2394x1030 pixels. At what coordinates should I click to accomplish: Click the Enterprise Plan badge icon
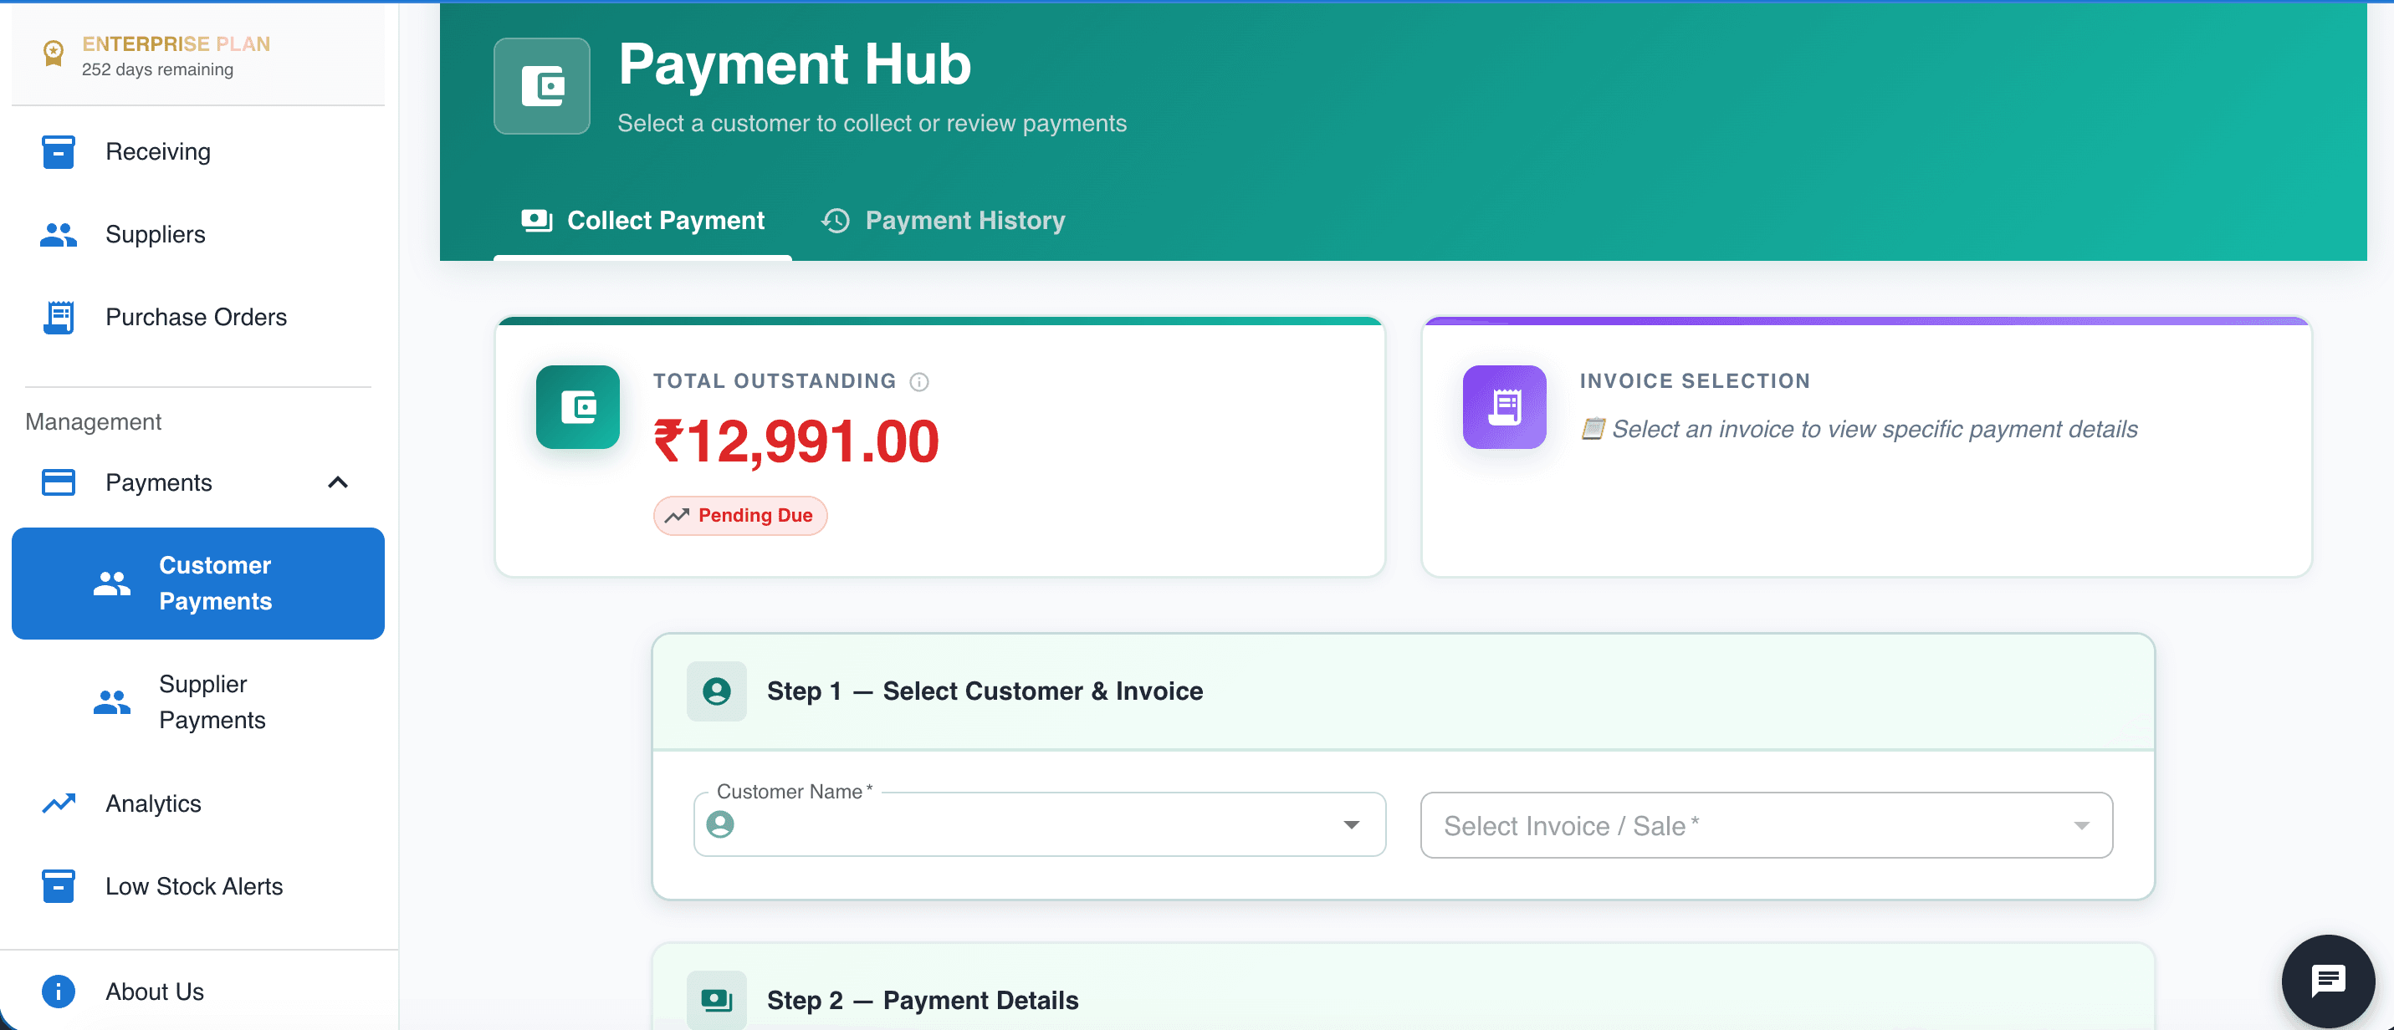click(54, 54)
